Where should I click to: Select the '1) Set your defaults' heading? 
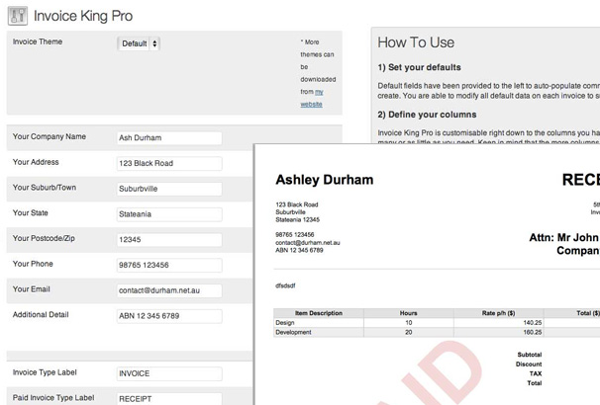(x=419, y=67)
